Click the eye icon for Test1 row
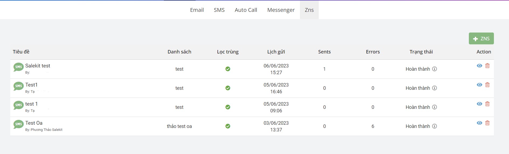This screenshot has height=154, width=509. pyautogui.click(x=479, y=85)
